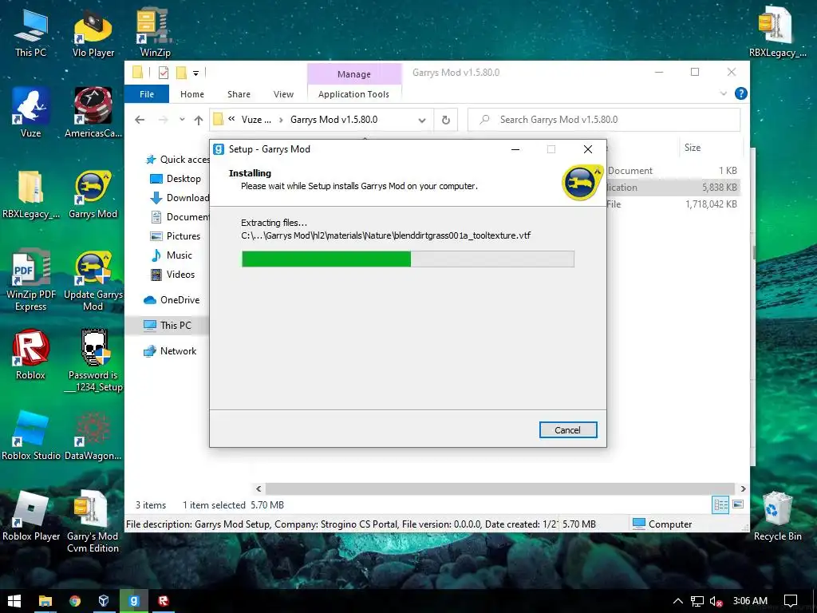Open Roblox Studio shortcut
The height and width of the screenshot is (613, 817).
(30, 436)
